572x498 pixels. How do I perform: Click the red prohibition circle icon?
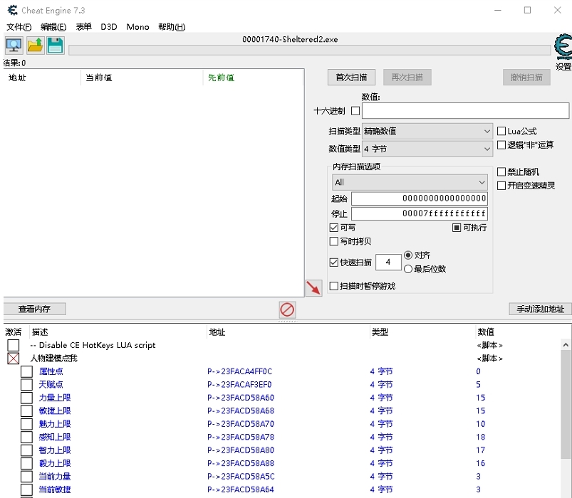click(x=287, y=308)
